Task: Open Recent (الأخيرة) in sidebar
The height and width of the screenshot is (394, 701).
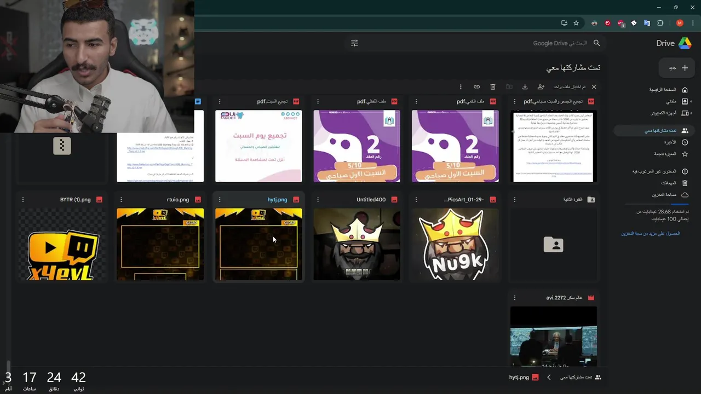Action: 676,142
